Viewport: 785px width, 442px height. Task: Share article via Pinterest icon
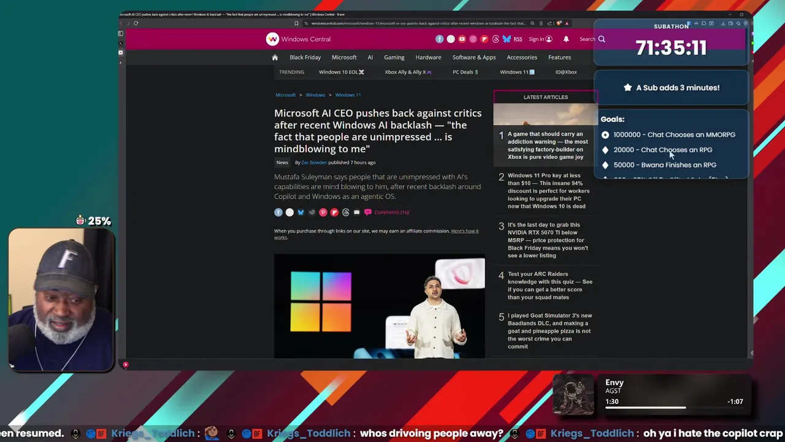click(323, 212)
